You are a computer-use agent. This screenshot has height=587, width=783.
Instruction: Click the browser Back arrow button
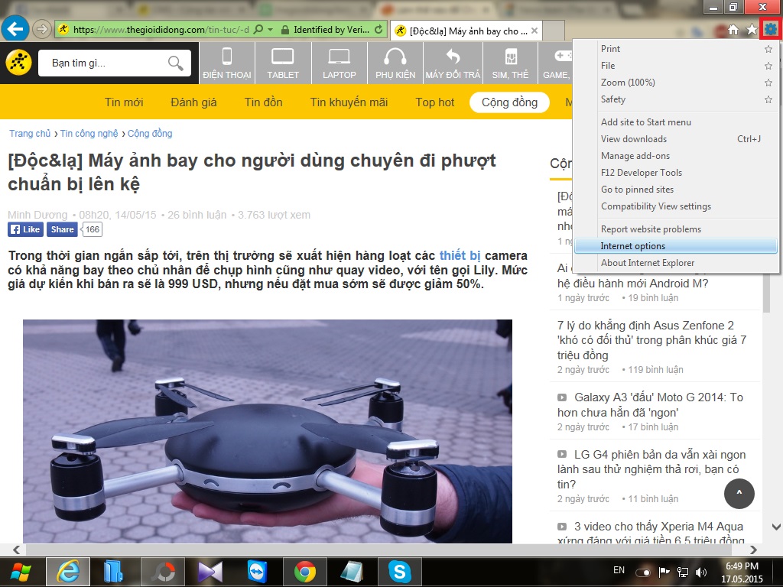click(x=15, y=29)
